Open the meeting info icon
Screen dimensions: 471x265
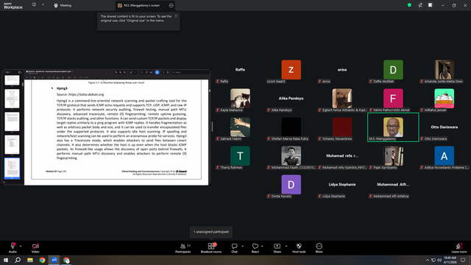(x=34, y=5)
